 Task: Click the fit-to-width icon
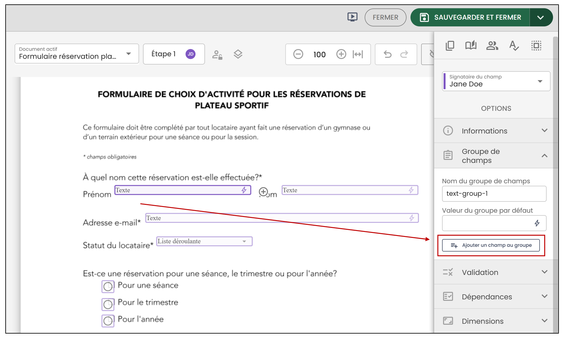tap(358, 54)
